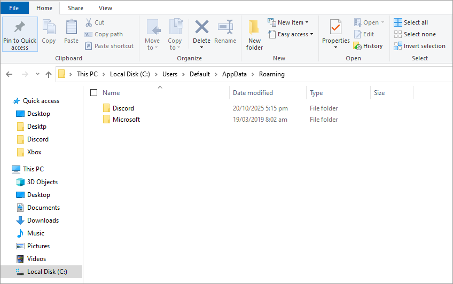This screenshot has height=284, width=453.
Task: Go up one folder level arrow
Action: point(49,74)
